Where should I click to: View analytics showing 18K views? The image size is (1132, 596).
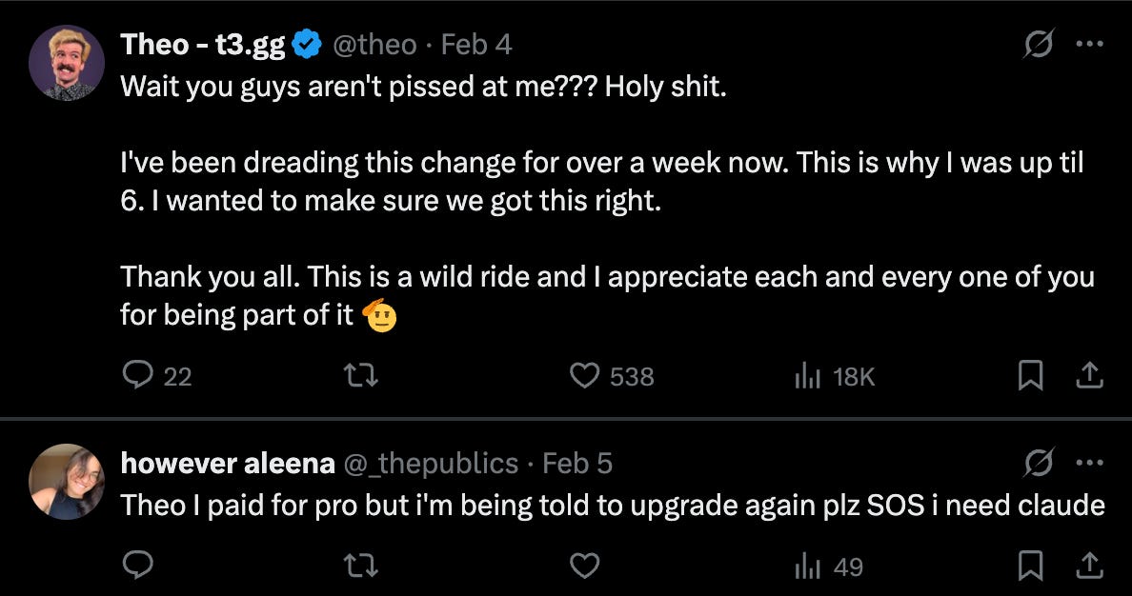808,377
